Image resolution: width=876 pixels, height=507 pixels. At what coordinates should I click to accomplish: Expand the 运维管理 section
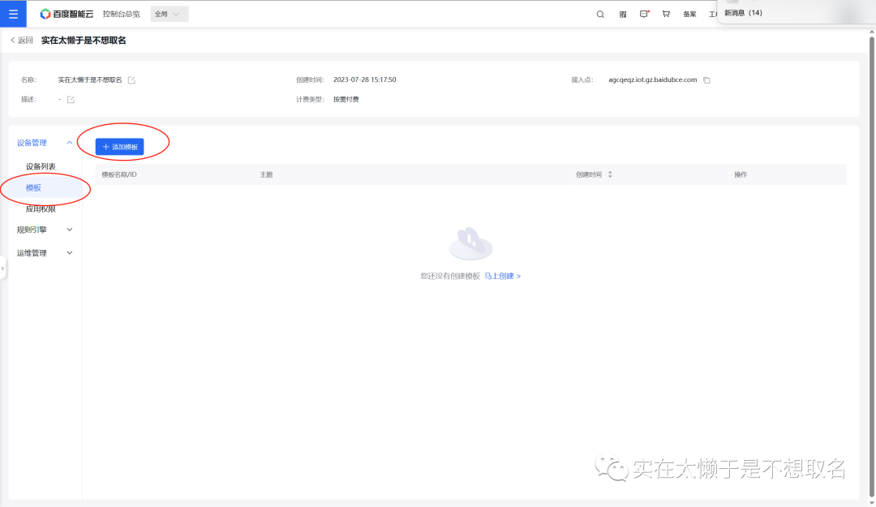coord(69,253)
